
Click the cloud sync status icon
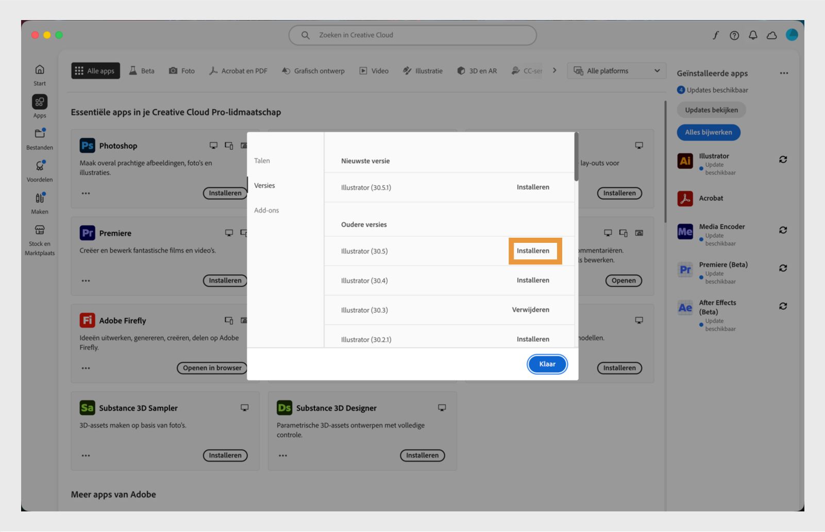771,35
